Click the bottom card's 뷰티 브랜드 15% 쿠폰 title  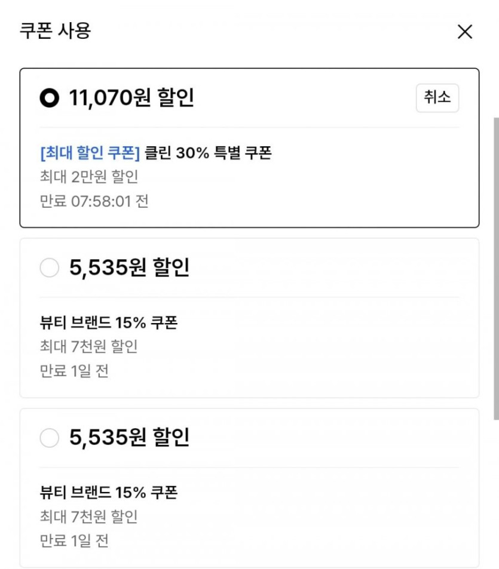click(109, 493)
